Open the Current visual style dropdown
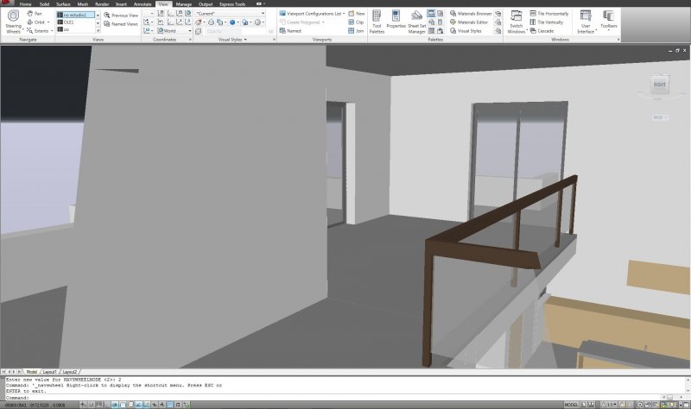The image size is (691, 409). pyautogui.click(x=233, y=14)
